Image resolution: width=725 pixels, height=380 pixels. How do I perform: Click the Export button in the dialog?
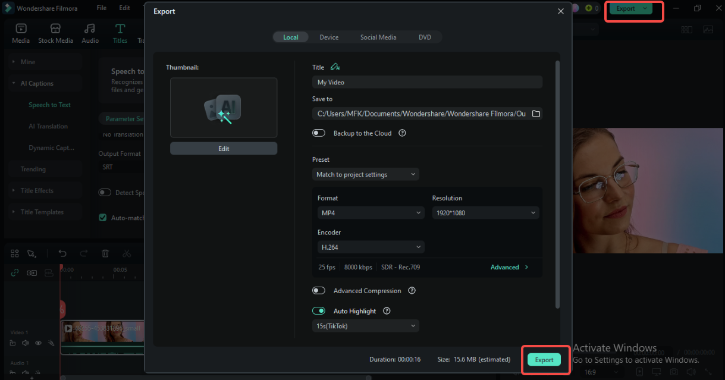point(544,360)
